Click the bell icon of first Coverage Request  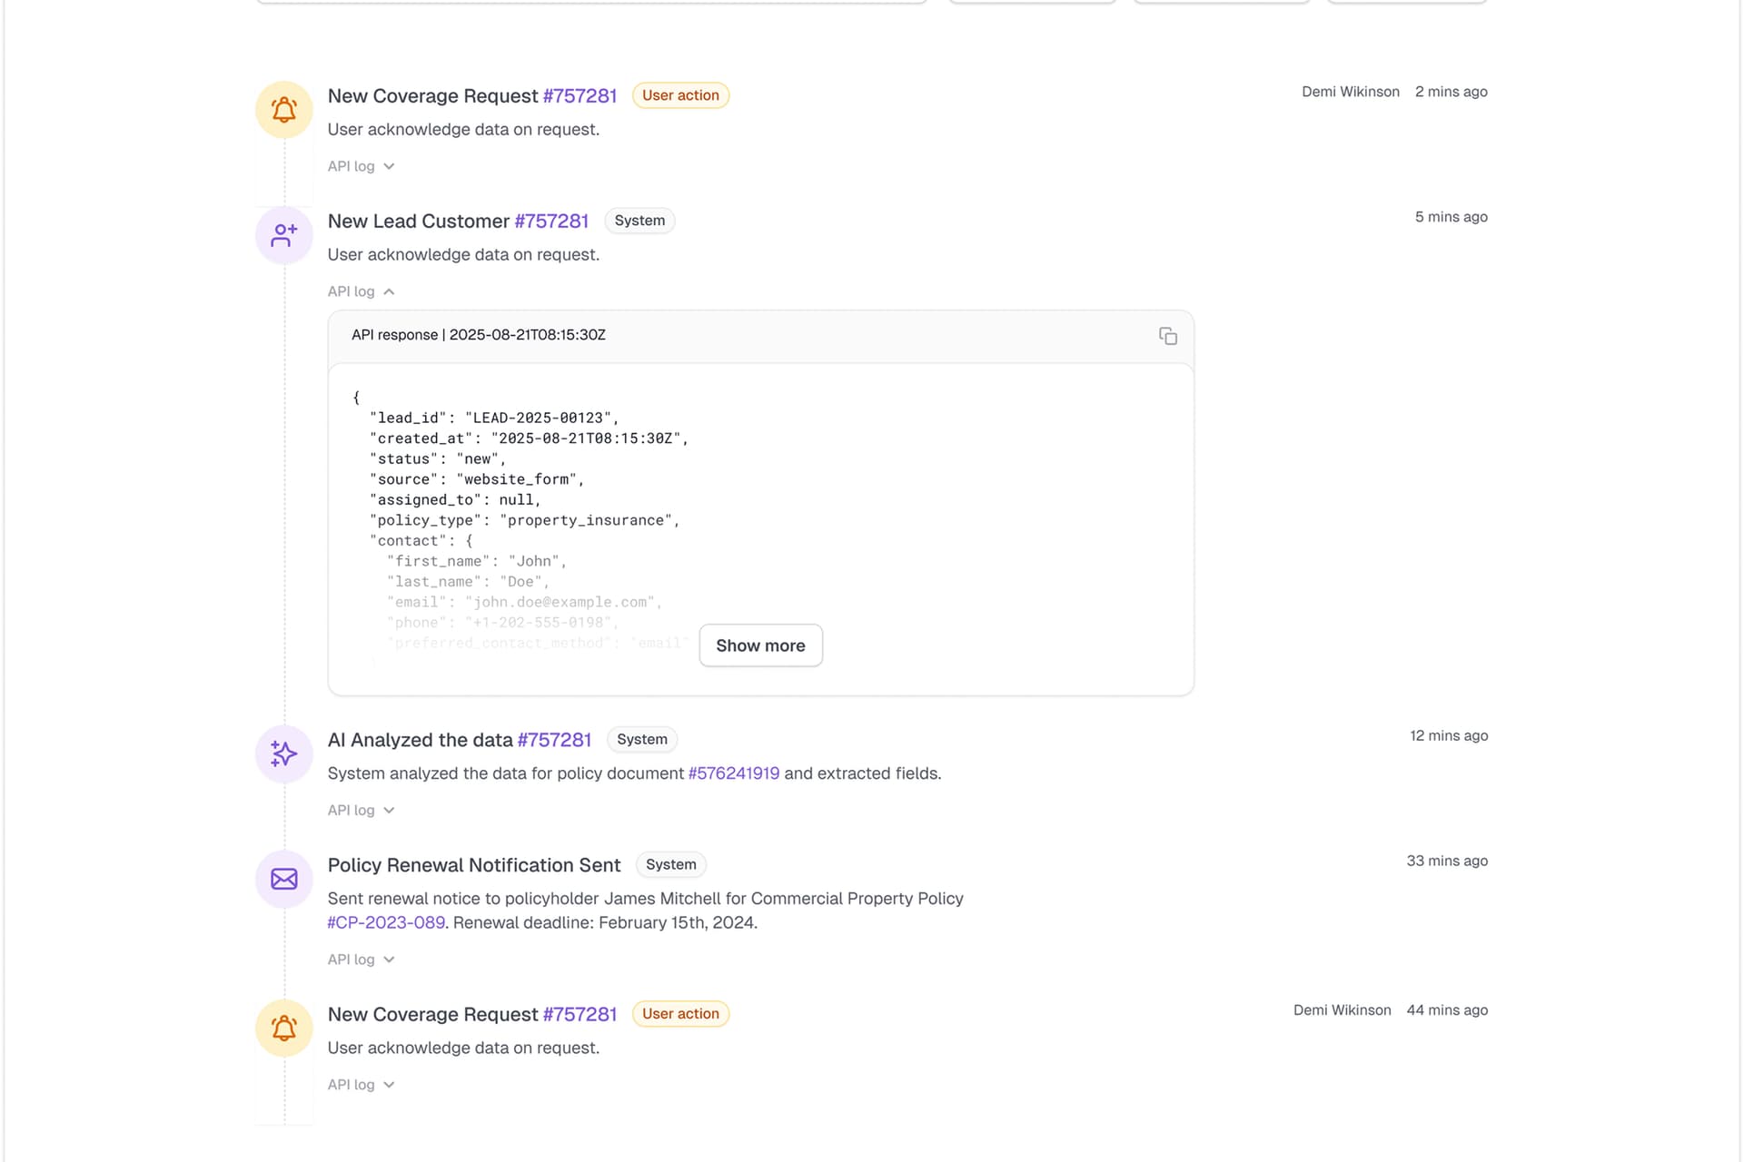click(x=283, y=110)
